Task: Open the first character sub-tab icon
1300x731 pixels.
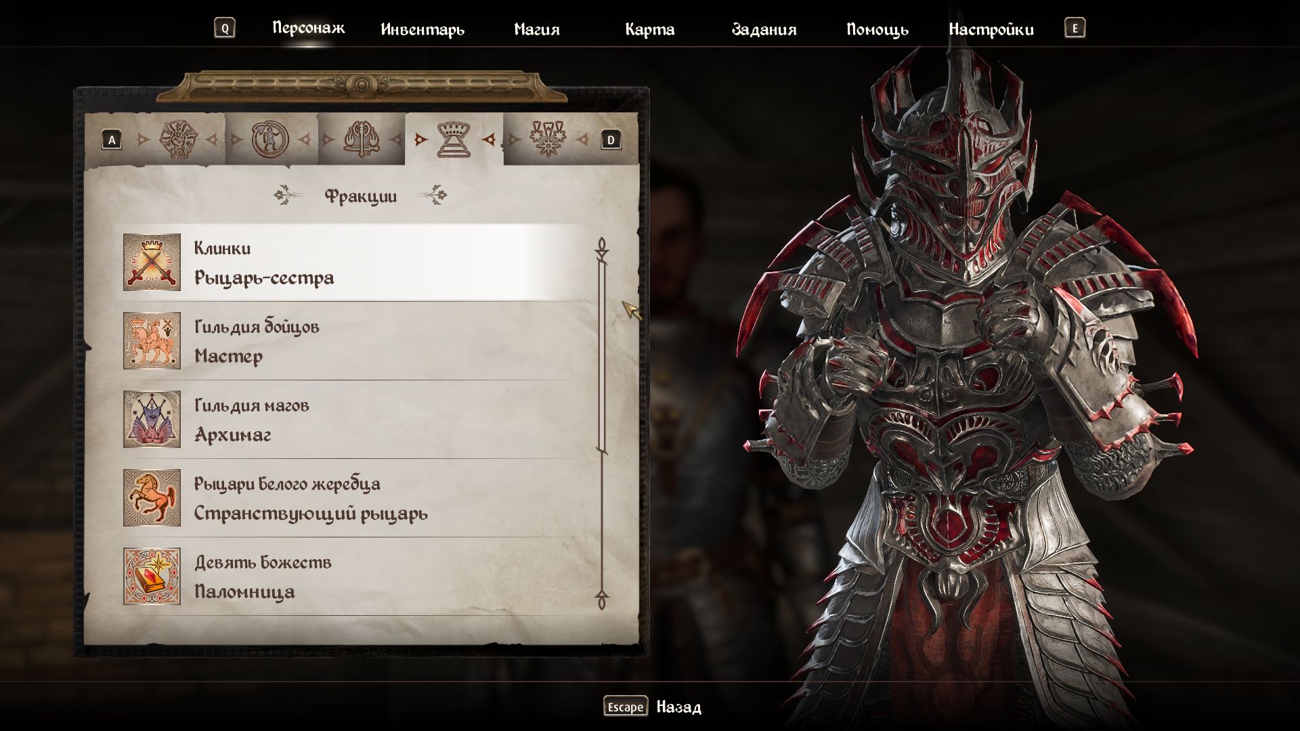Action: [x=177, y=139]
